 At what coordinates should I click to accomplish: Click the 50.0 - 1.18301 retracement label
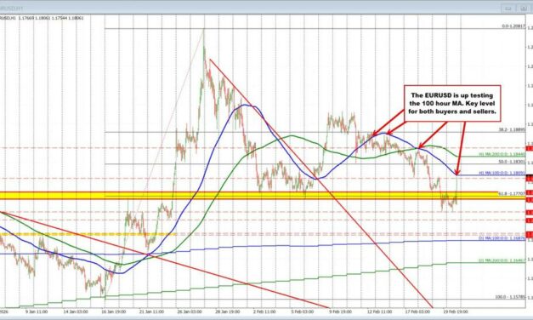click(x=512, y=162)
